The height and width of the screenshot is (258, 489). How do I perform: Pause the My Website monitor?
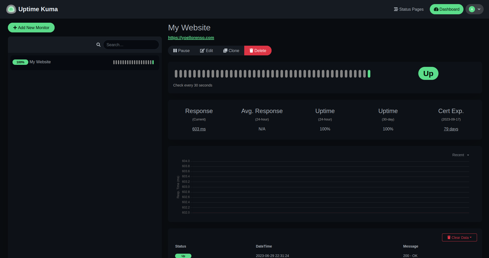tap(181, 51)
